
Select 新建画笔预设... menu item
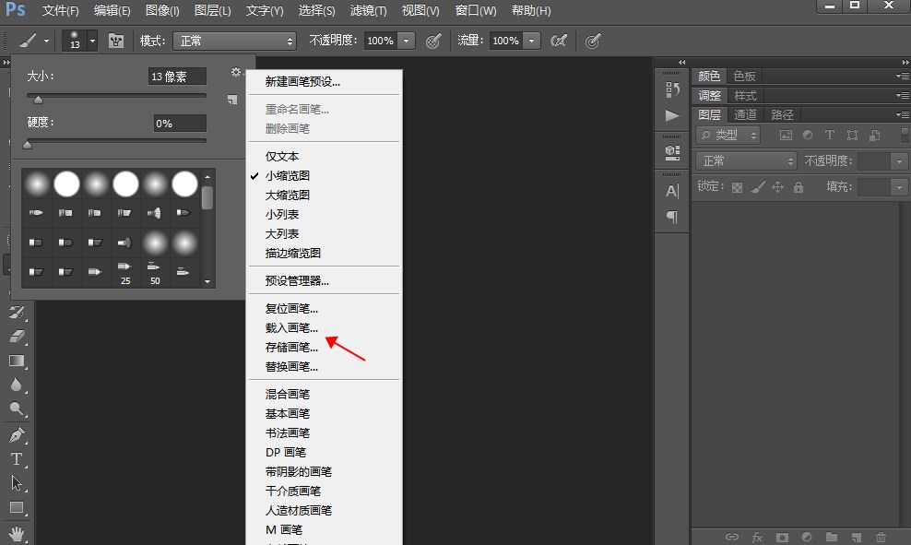[302, 81]
